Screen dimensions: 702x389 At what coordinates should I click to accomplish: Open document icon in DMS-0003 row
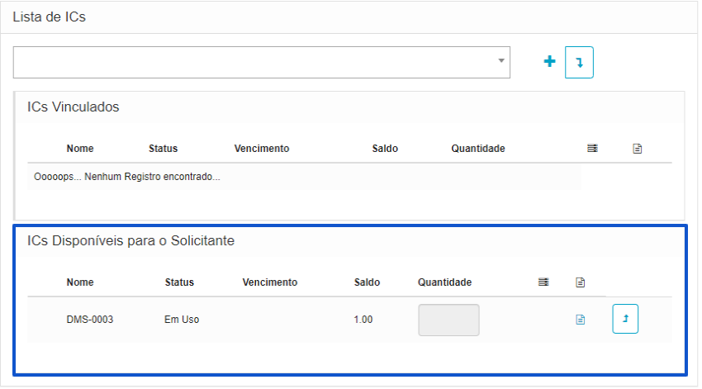pos(581,320)
